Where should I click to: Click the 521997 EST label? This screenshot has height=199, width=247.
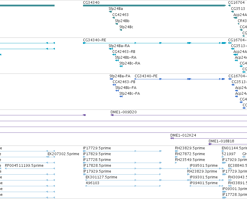229,154
